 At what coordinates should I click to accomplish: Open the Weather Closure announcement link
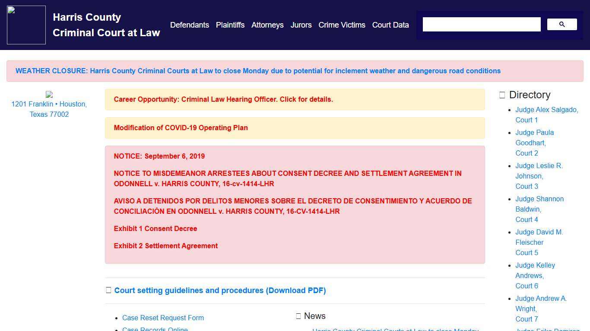pos(258,71)
